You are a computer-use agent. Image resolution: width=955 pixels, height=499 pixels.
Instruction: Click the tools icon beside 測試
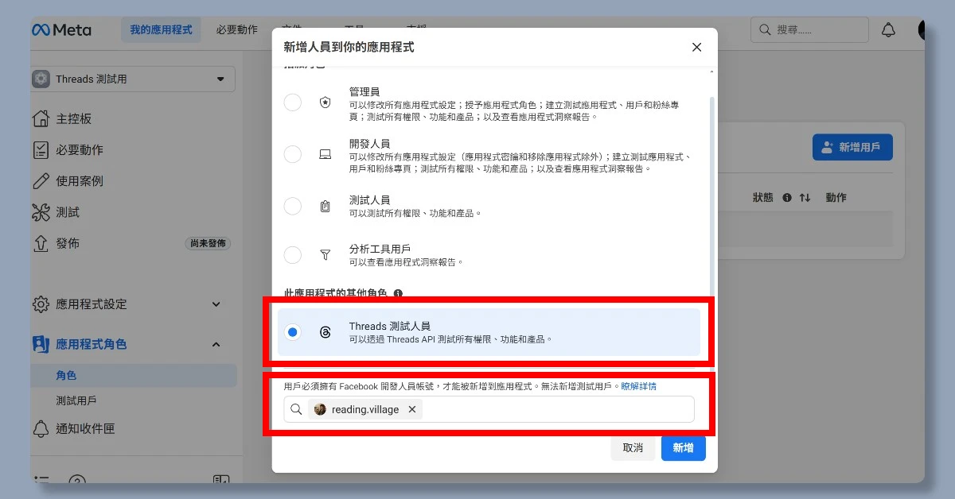coord(41,212)
